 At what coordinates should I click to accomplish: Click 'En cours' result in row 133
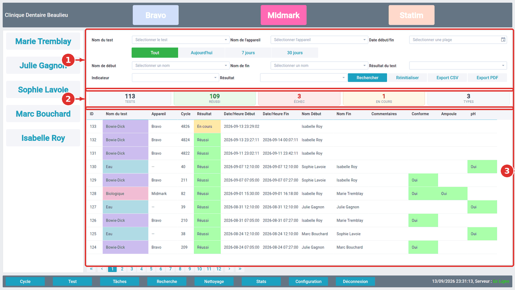tap(207, 126)
